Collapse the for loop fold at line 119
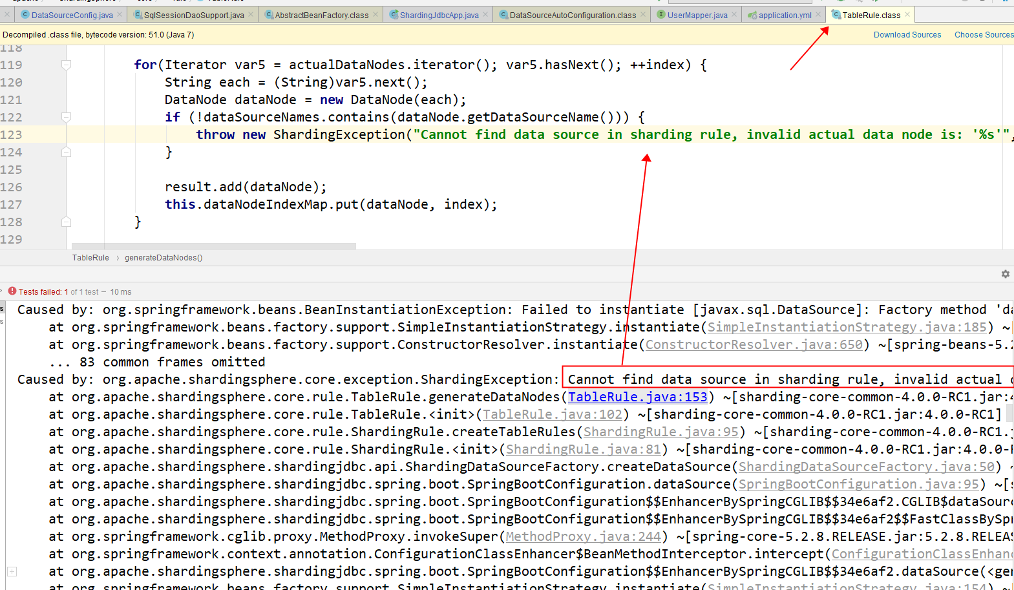Image resolution: width=1014 pixels, height=590 pixels. pyautogui.click(x=66, y=65)
